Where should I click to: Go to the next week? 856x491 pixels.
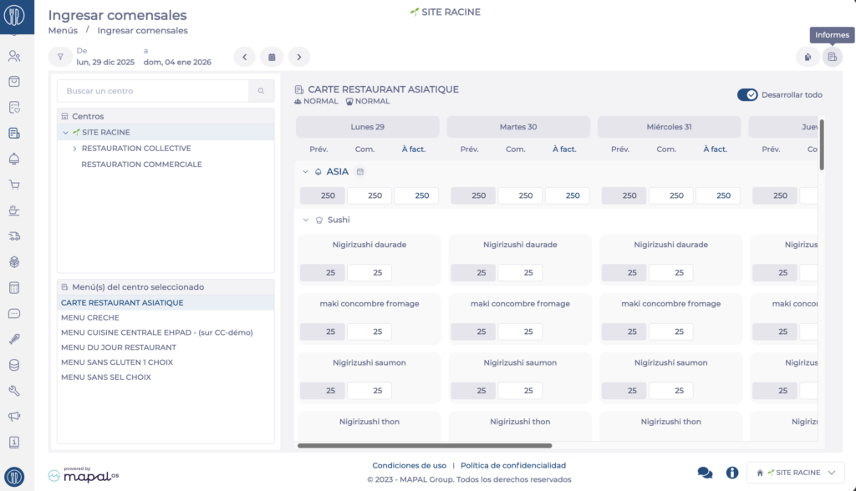coord(299,57)
